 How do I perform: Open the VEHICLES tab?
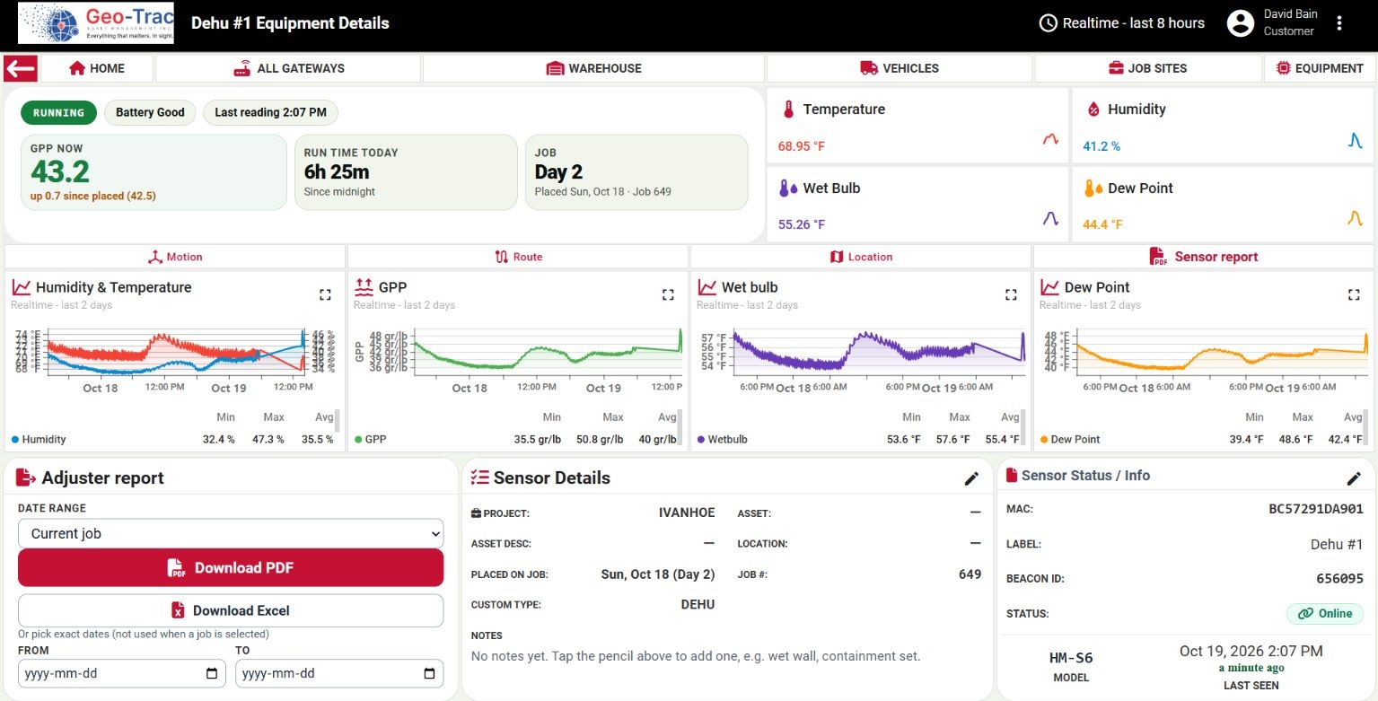click(900, 68)
